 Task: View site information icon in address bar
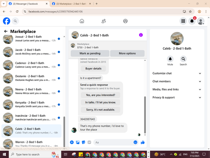(25, 11)
